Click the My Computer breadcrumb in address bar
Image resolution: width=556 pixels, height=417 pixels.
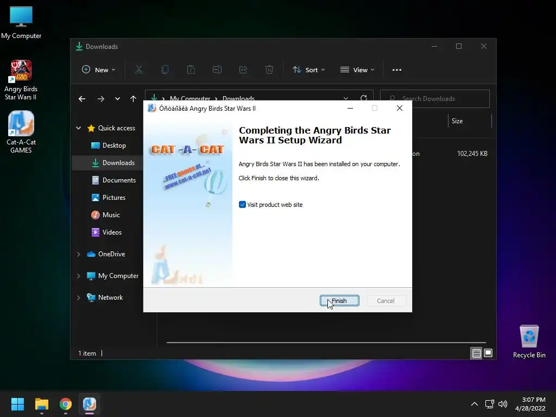[x=189, y=98]
